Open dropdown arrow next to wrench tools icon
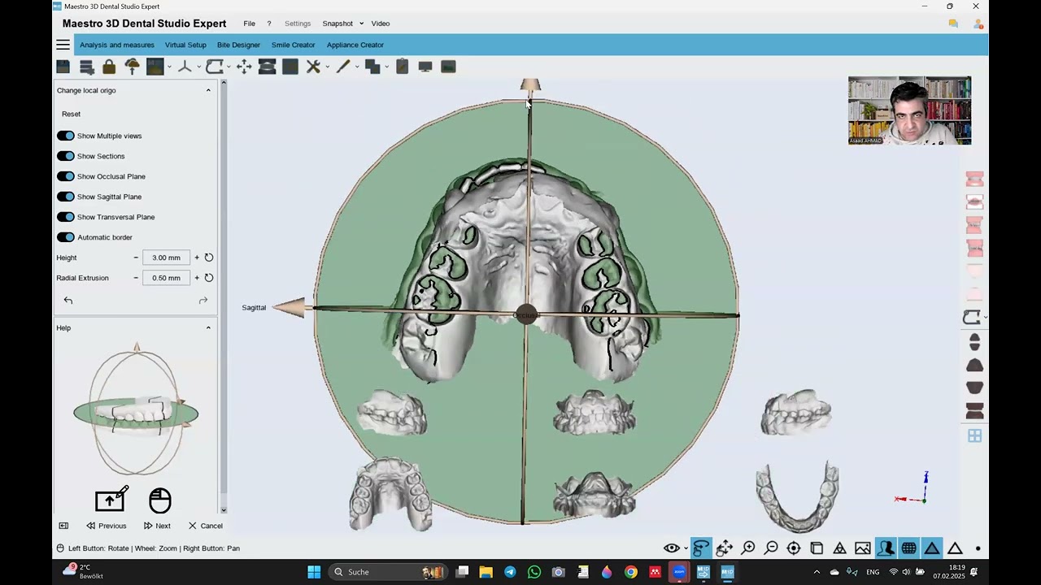Image resolution: width=1041 pixels, height=585 pixels. click(327, 67)
